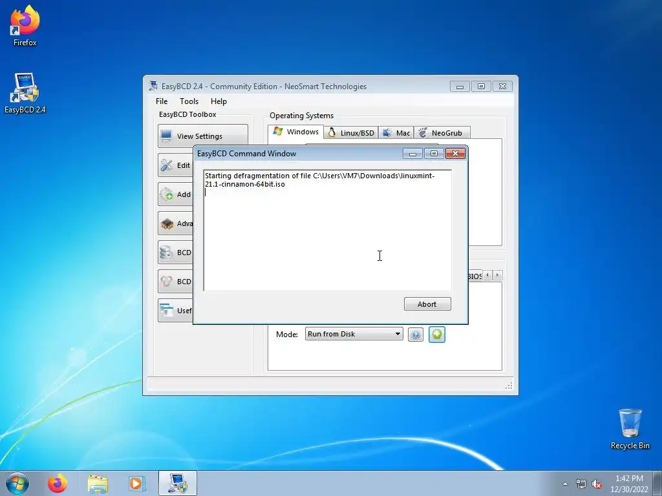Click the Operating Systems group label

[x=301, y=116]
